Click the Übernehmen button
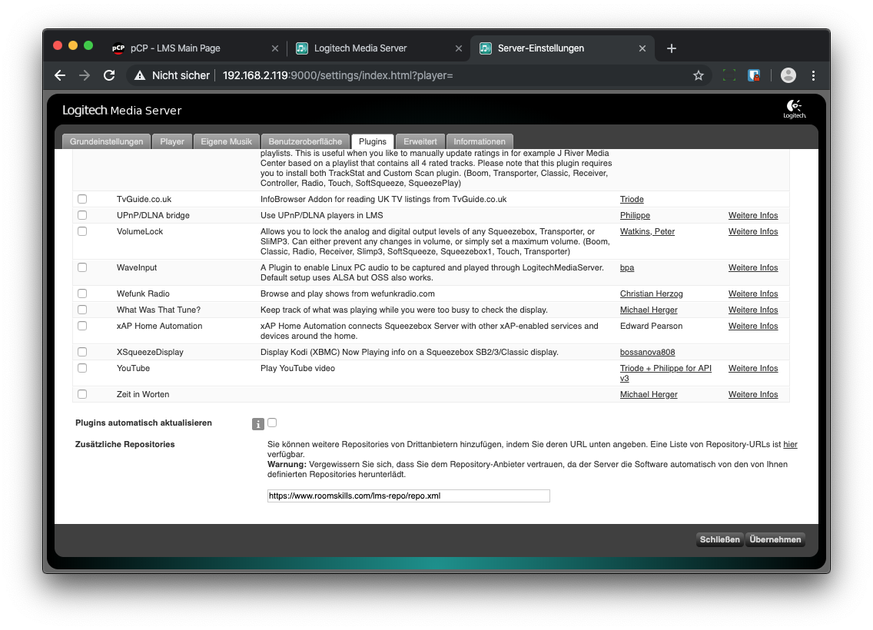Viewport: 873px width, 630px height. pos(775,539)
